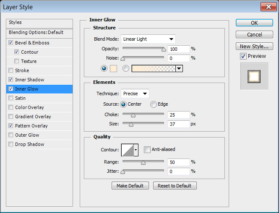Expand the gradient picker dropdown arrow

(179, 68)
